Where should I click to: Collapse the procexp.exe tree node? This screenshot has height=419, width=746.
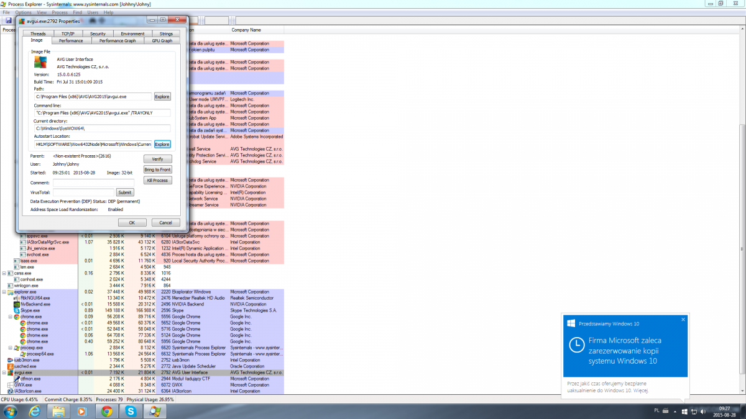(x=11, y=348)
